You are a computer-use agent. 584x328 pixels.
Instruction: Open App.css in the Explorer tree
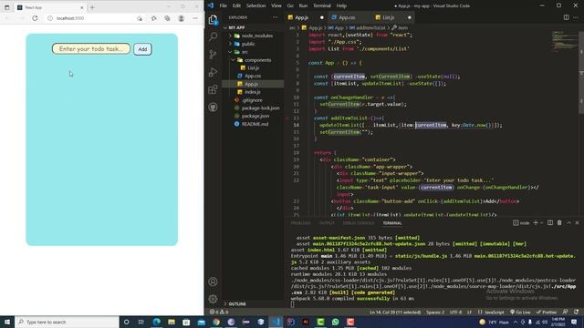point(253,76)
